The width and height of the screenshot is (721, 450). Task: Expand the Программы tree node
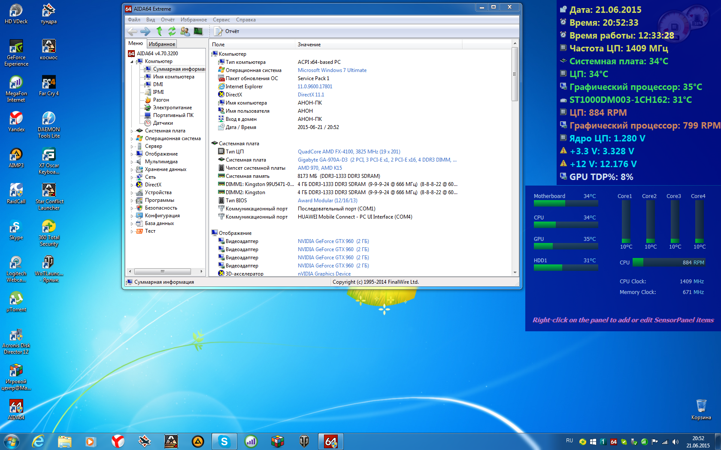point(132,201)
